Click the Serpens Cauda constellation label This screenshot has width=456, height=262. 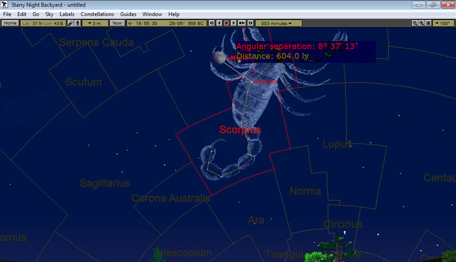click(96, 43)
